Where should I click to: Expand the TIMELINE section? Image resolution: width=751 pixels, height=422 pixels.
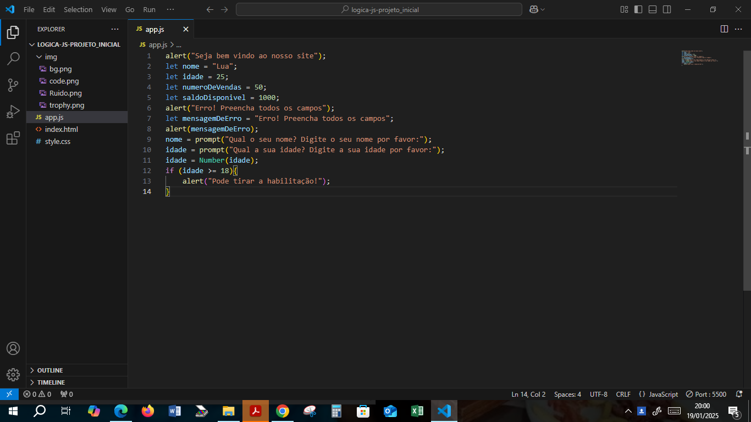pos(77,382)
